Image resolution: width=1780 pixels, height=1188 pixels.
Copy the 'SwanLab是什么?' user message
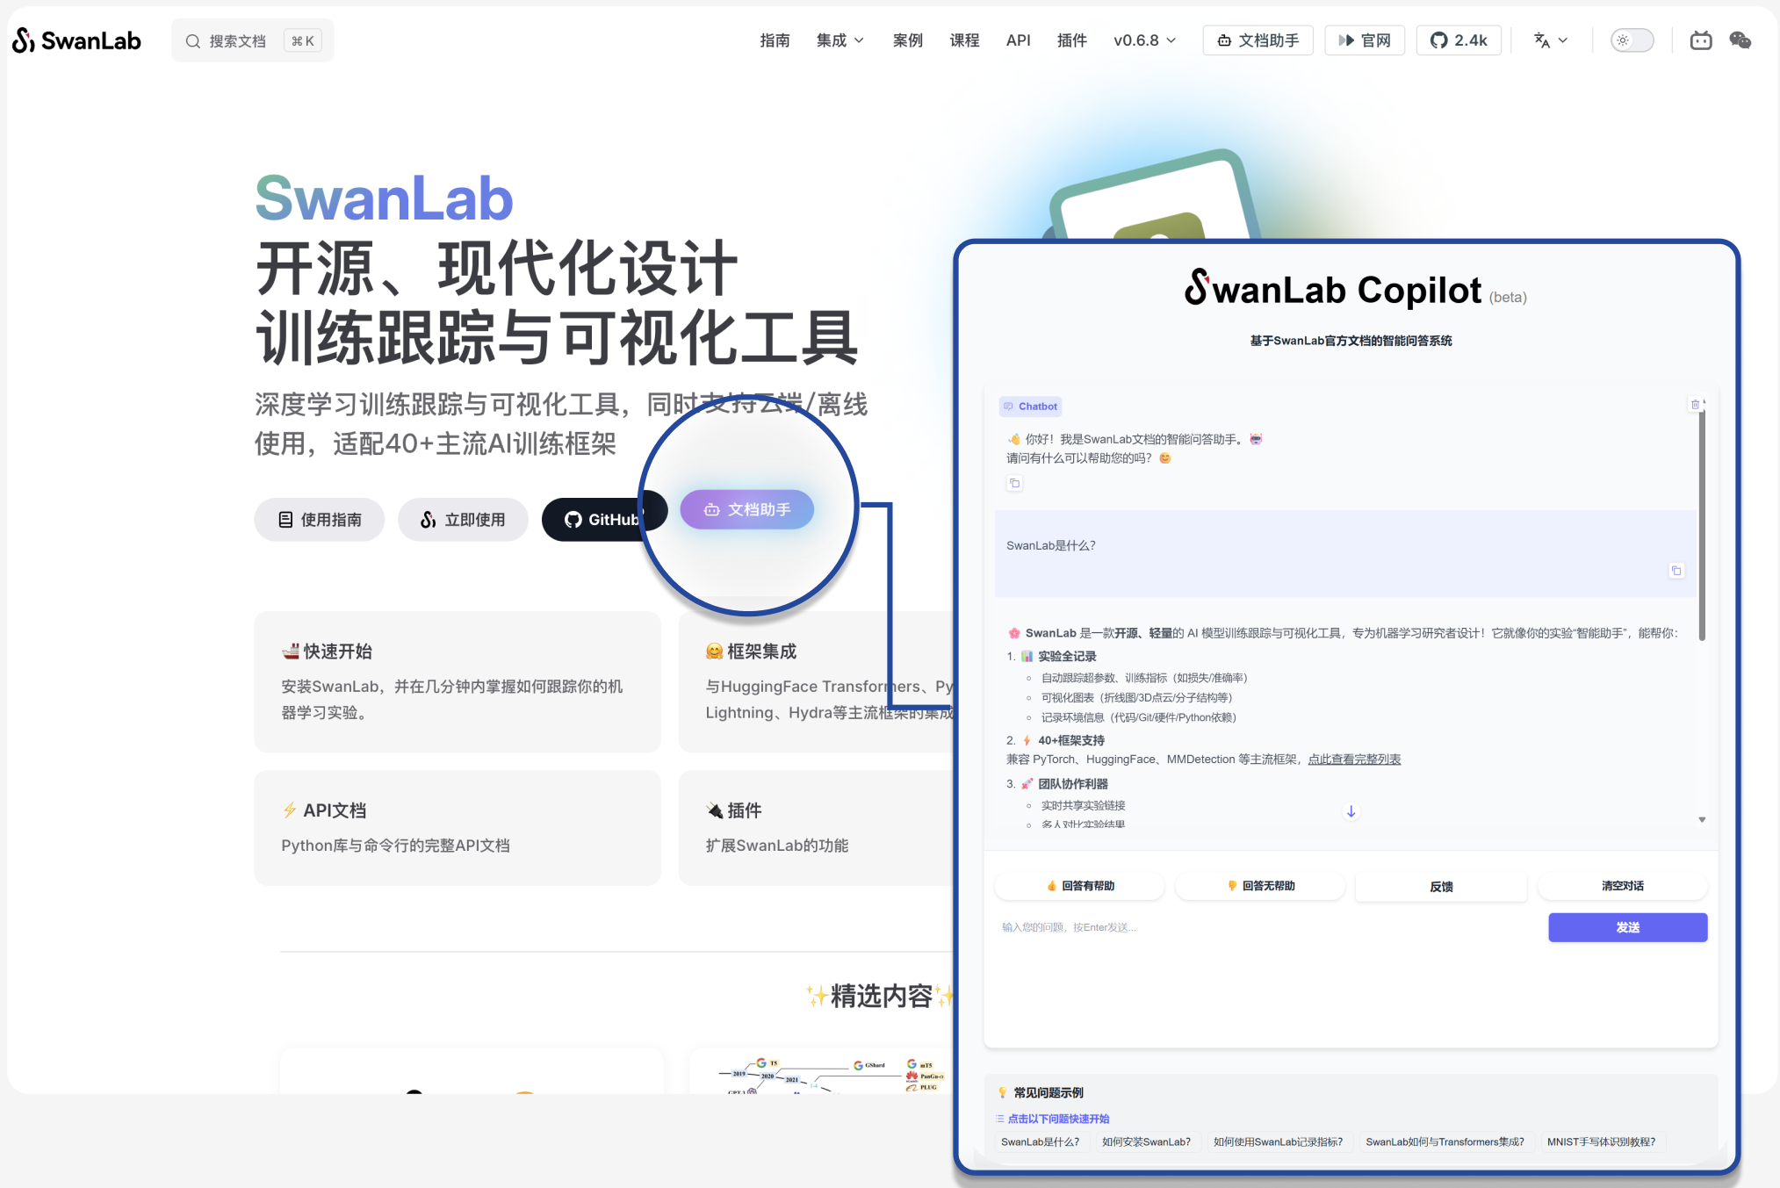pos(1676,571)
